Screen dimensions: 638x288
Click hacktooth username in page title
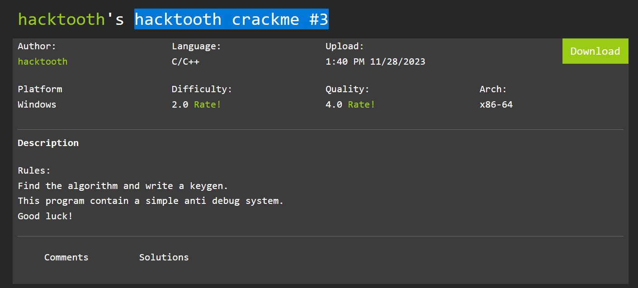(61, 19)
